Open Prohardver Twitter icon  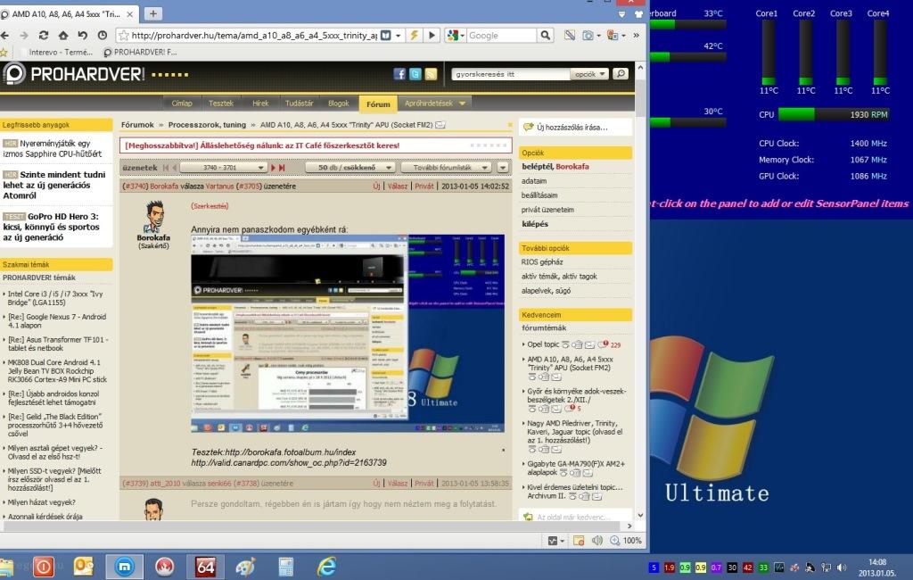(415, 74)
